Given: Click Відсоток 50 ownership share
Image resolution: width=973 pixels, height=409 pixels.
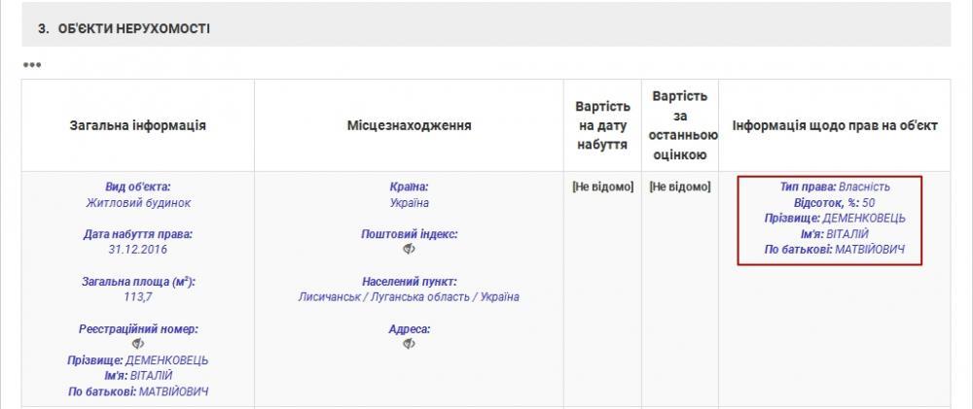Looking at the screenshot, I should tap(835, 202).
